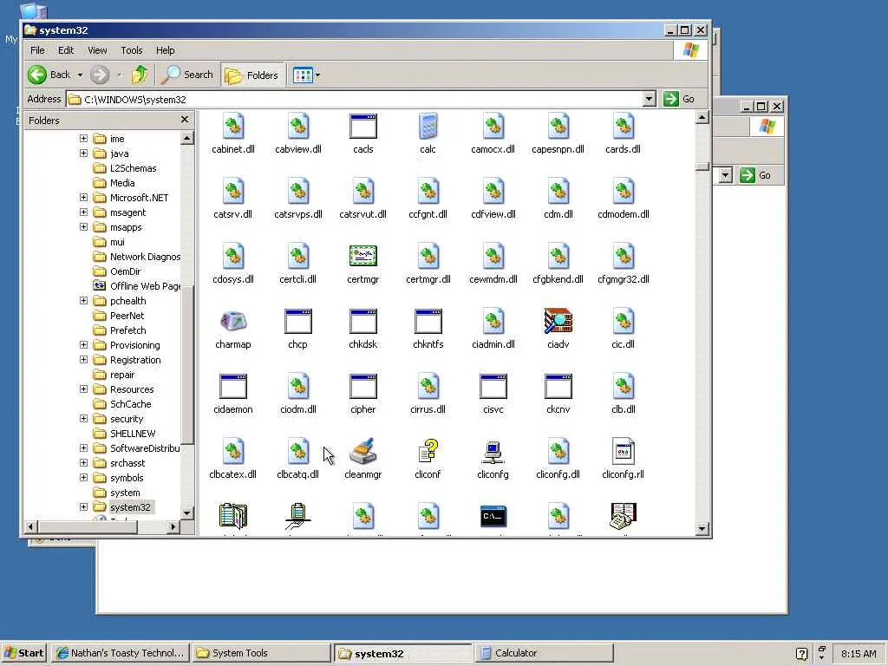
Task: Select the chcp program icon
Action: pos(298,321)
